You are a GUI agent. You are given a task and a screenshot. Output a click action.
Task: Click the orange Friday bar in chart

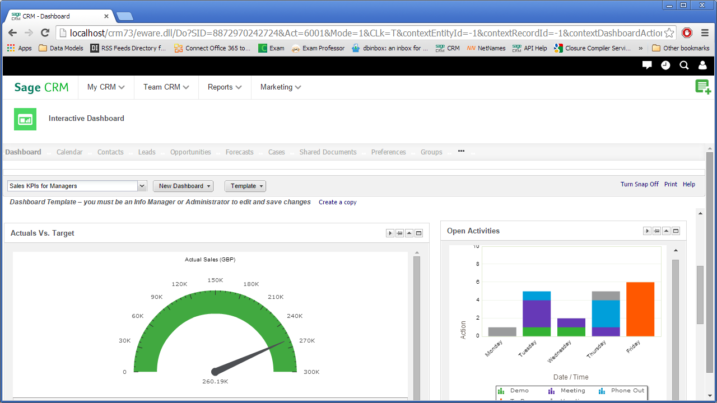(640, 309)
